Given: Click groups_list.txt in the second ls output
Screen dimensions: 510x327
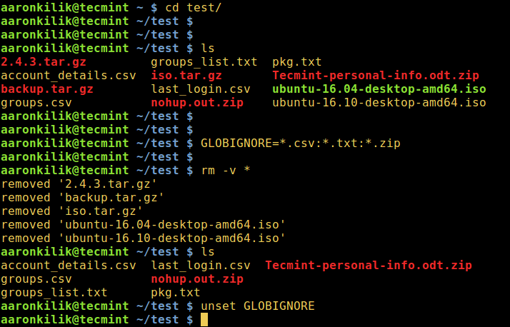Looking at the screenshot, I should pos(54,292).
